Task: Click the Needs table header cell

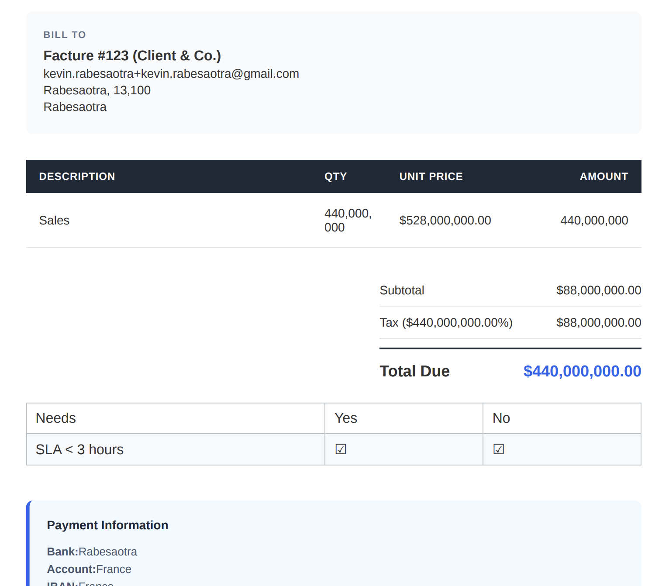Action: [56, 418]
